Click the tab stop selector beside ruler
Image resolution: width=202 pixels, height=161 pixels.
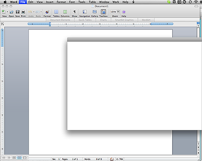[2, 24]
